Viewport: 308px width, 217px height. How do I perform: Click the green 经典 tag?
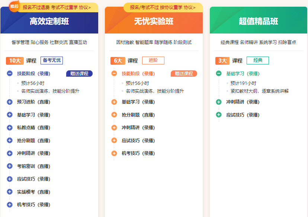click(x=257, y=60)
